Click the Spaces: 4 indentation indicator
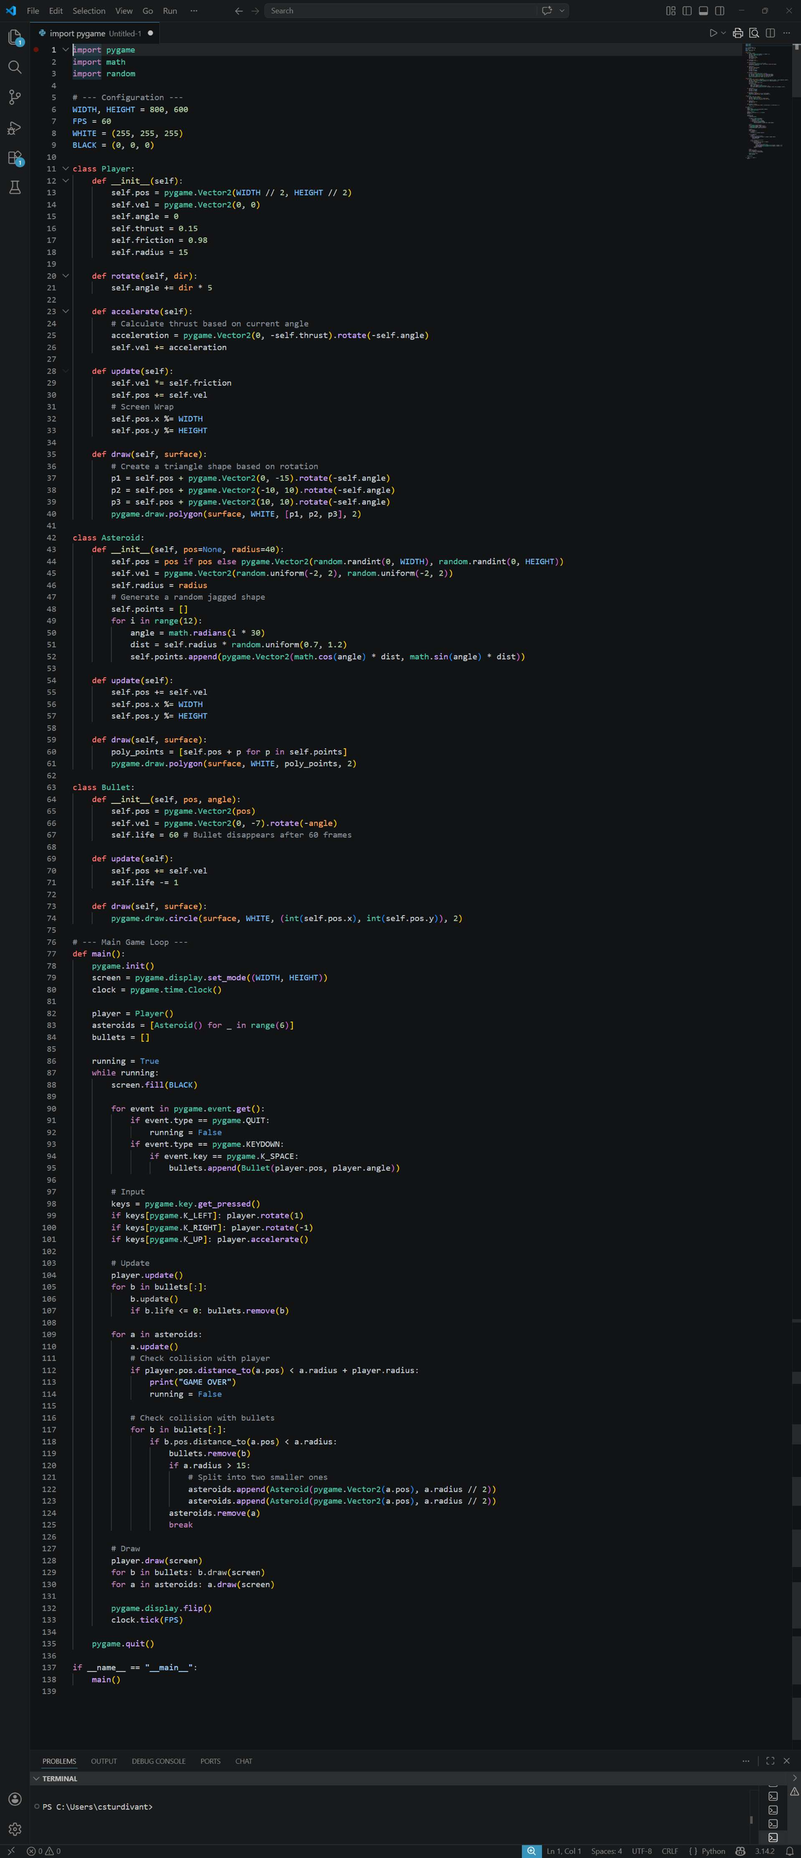The height and width of the screenshot is (1858, 801). (606, 1851)
